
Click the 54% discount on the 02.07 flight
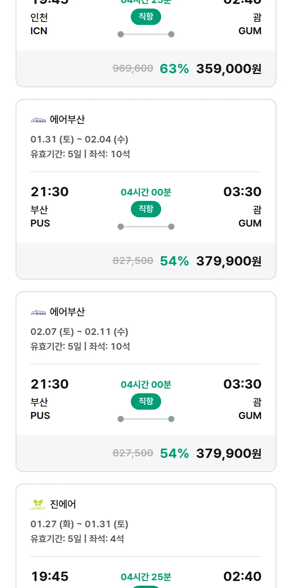point(174,454)
